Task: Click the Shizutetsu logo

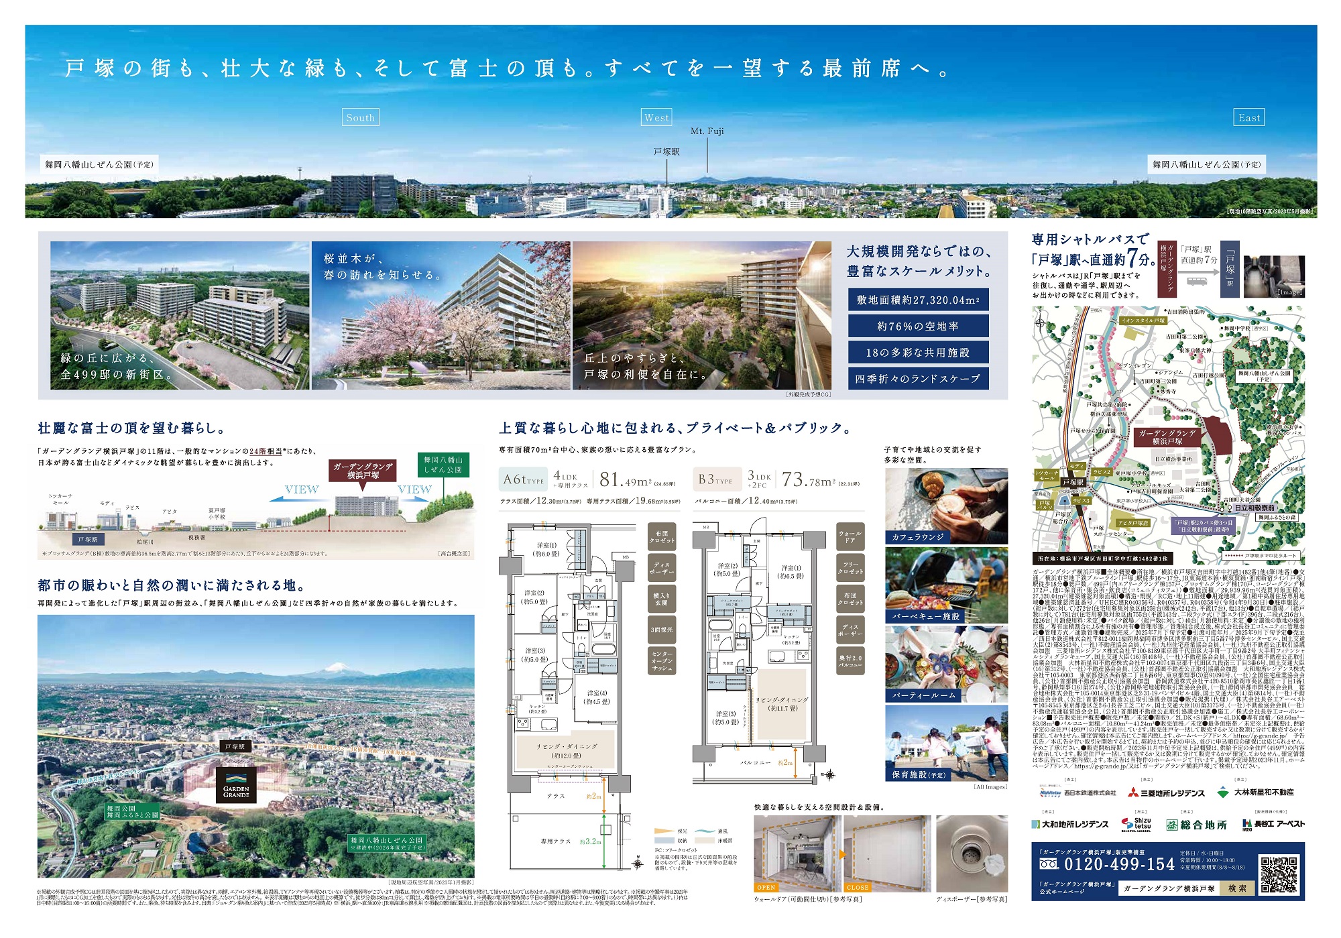Action: tap(1136, 824)
